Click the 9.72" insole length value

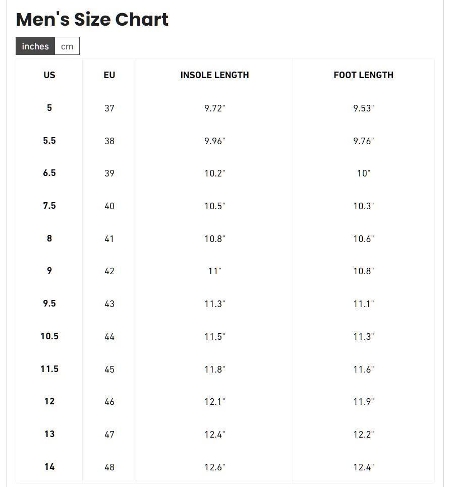(215, 108)
